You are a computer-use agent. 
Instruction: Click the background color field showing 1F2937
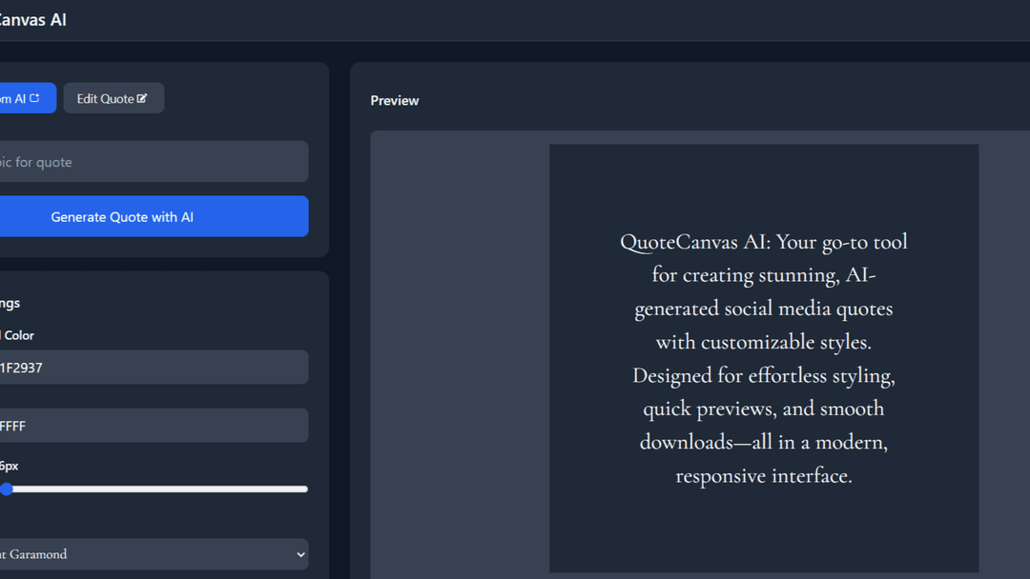154,368
